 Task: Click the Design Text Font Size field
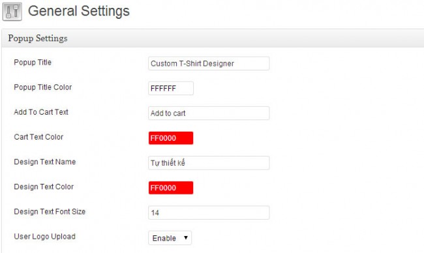[x=209, y=213]
